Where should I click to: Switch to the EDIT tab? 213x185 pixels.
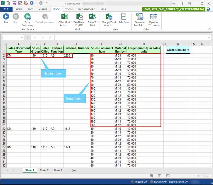click(x=30, y=9)
